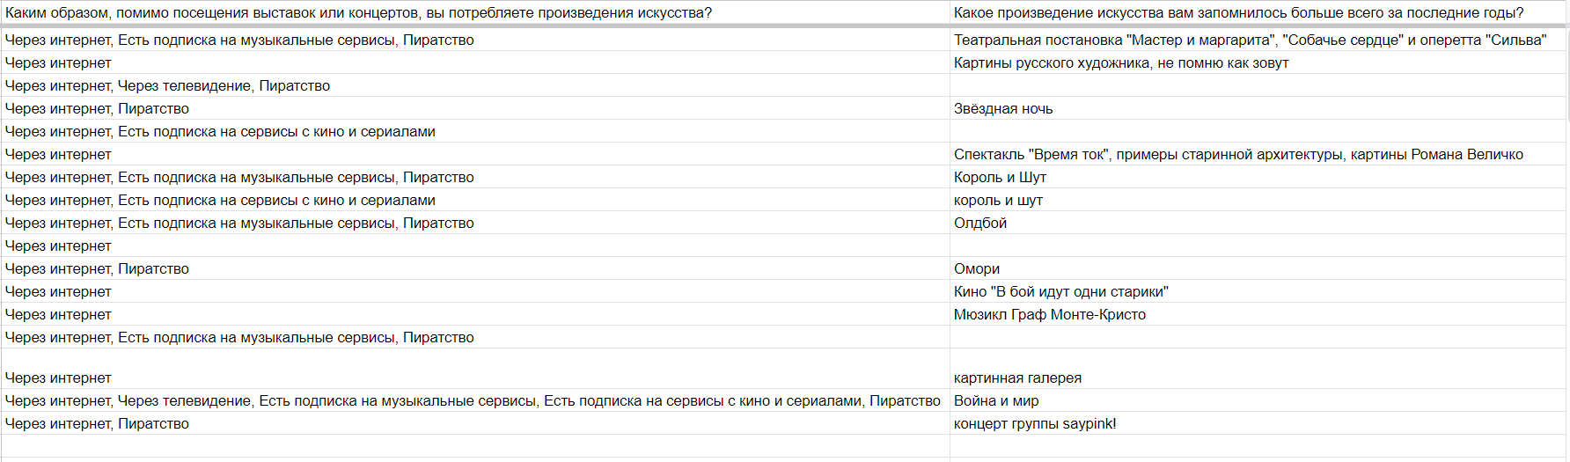
Task: Select the 'картинная галерея' cell
Action: [x=1258, y=378]
